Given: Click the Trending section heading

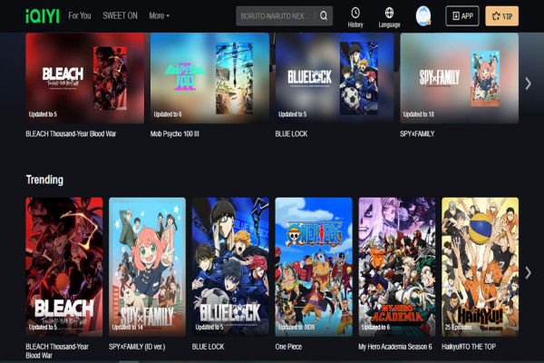Looking at the screenshot, I should click(x=44, y=180).
